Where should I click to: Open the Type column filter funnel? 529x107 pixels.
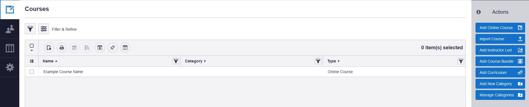(461, 61)
